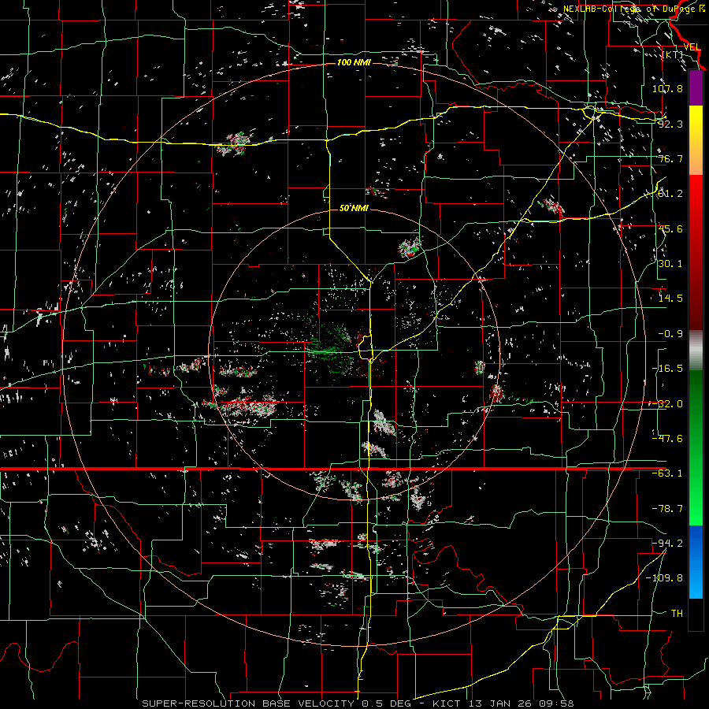Click the 50 NMI range ring label
Image resolution: width=709 pixels, height=709 pixels.
click(x=354, y=208)
